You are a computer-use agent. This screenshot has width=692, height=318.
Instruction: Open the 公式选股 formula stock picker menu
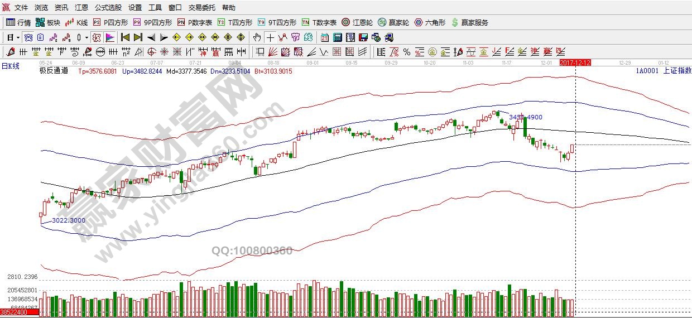click(x=108, y=8)
